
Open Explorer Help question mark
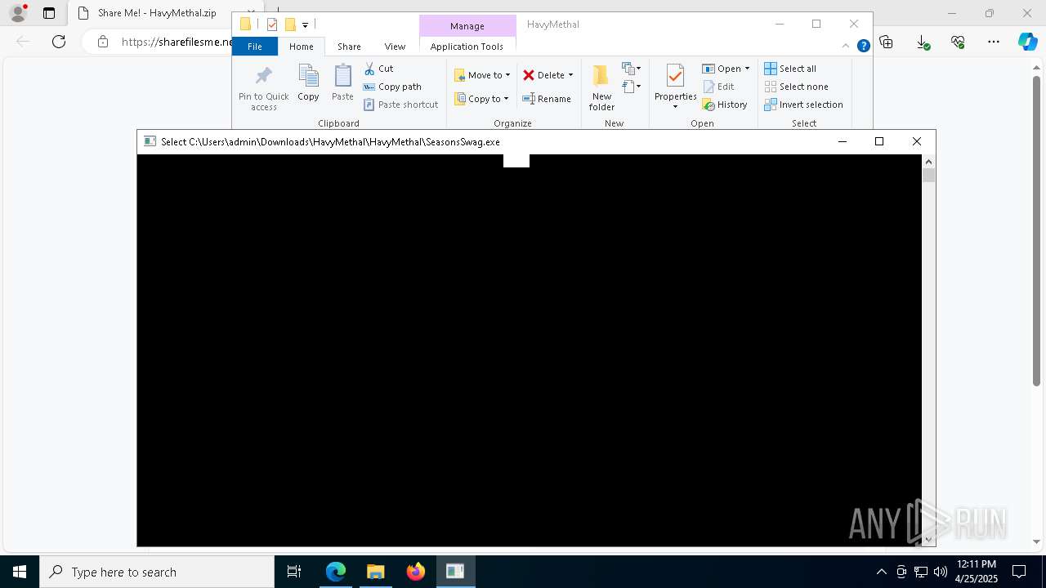pyautogui.click(x=863, y=46)
